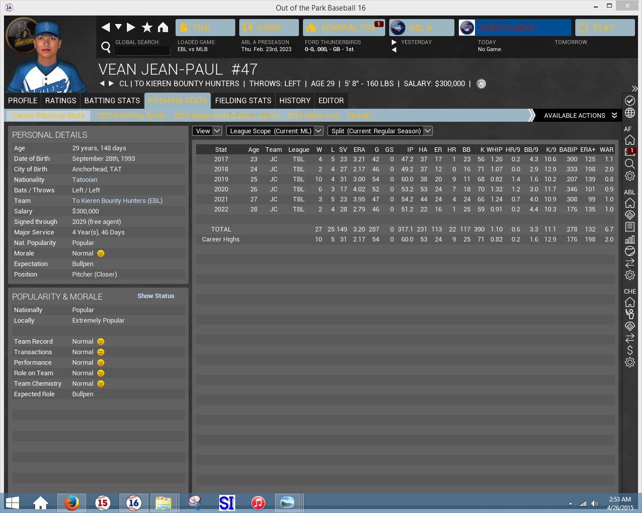Switch to the FIELDING STATS tab
642x513 pixels.
coord(243,101)
